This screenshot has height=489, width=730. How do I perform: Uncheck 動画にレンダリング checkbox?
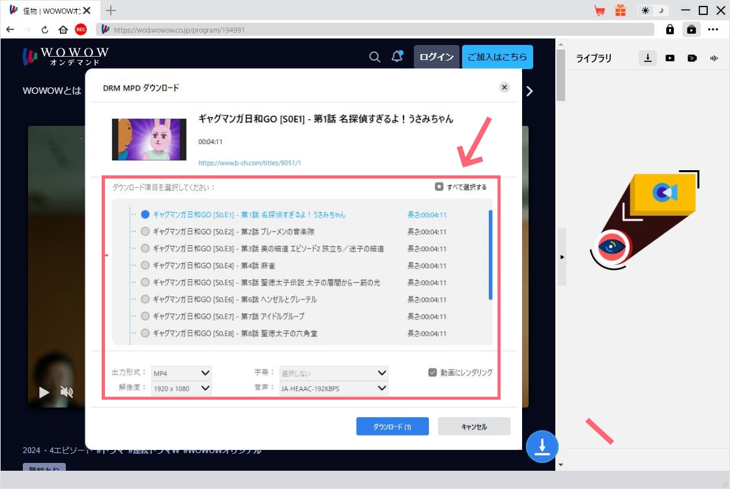(x=432, y=372)
